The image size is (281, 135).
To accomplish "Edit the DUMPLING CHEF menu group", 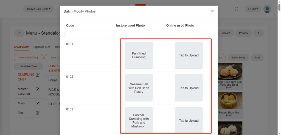I will 38,75.
